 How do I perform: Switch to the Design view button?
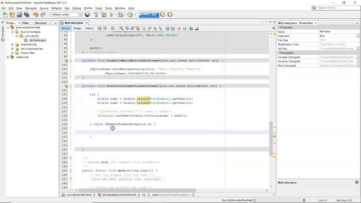tap(77, 28)
